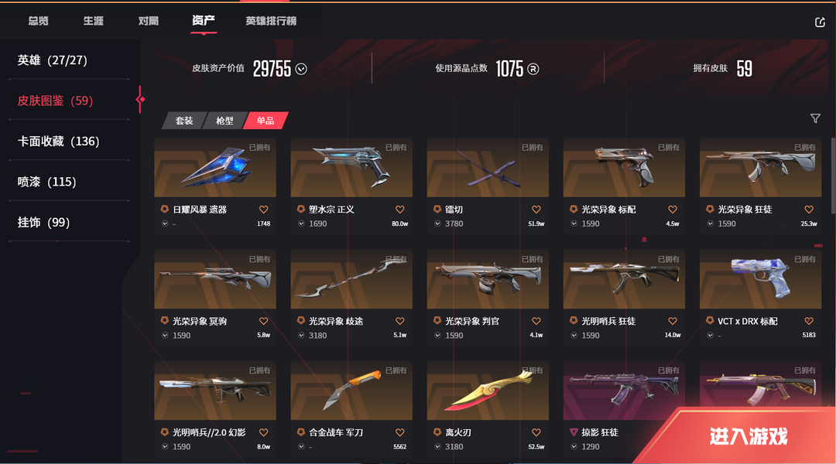Click the tier icon beside 日耀风暴 遗器
The height and width of the screenshot is (464, 836).
[x=165, y=210]
